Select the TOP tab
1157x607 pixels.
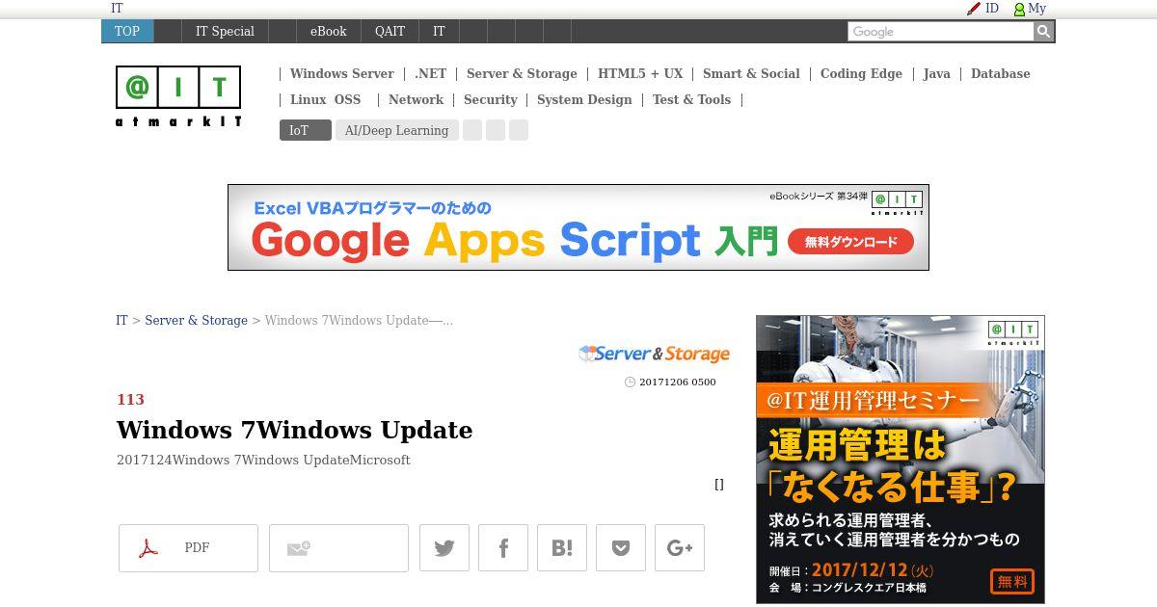click(x=127, y=31)
